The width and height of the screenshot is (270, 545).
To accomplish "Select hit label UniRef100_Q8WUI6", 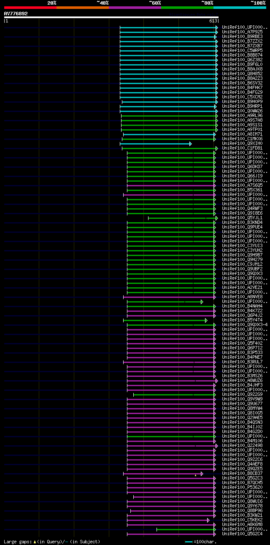I will [242, 501].
